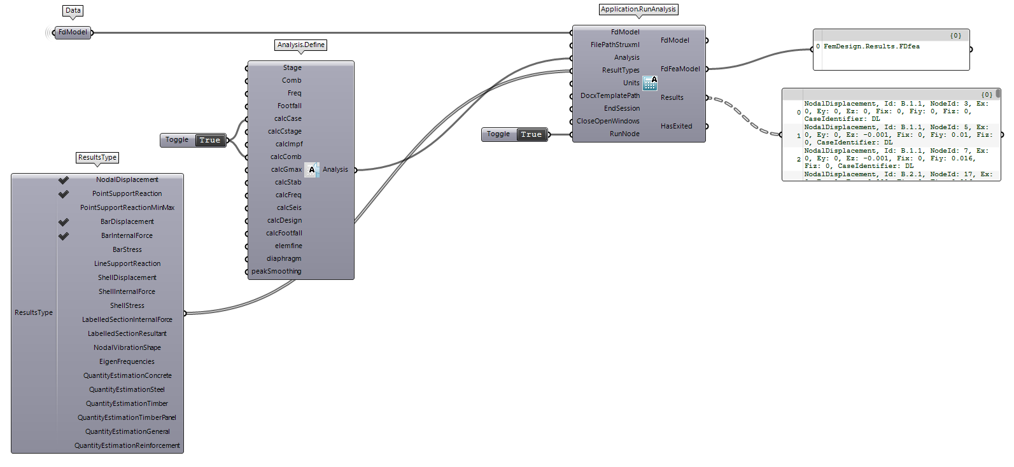Click the calcCase input grip

(247, 119)
